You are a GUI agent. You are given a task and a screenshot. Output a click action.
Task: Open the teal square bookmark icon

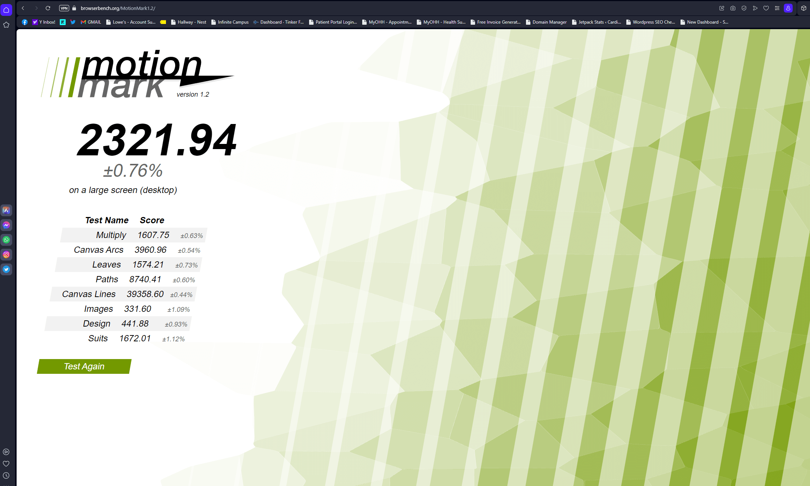63,22
